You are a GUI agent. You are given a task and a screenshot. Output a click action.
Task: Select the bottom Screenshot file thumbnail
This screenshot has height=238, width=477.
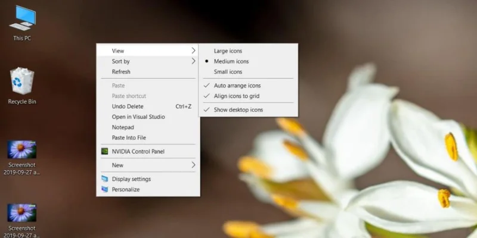click(x=22, y=212)
